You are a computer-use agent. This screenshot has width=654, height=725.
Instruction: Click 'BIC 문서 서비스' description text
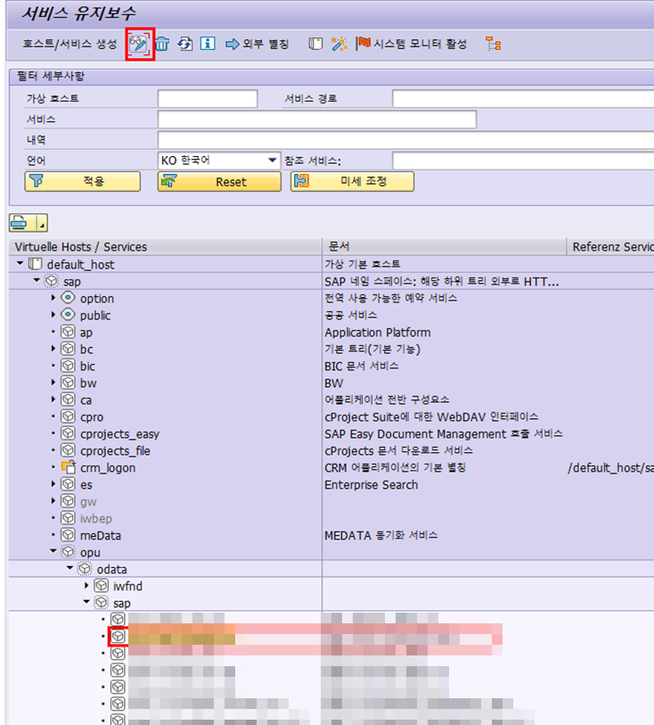tap(361, 367)
